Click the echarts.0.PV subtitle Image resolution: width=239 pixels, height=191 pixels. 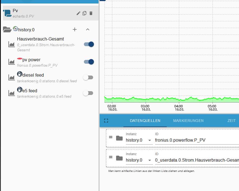coord(23,16)
